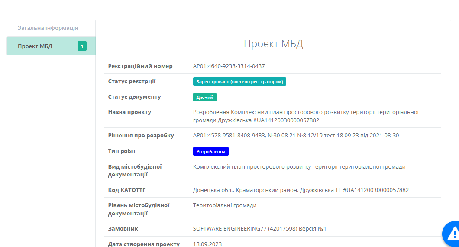Image resolution: width=459 pixels, height=247 pixels.
Task: Click the Статус реєстрції field label
Action: (x=132, y=81)
